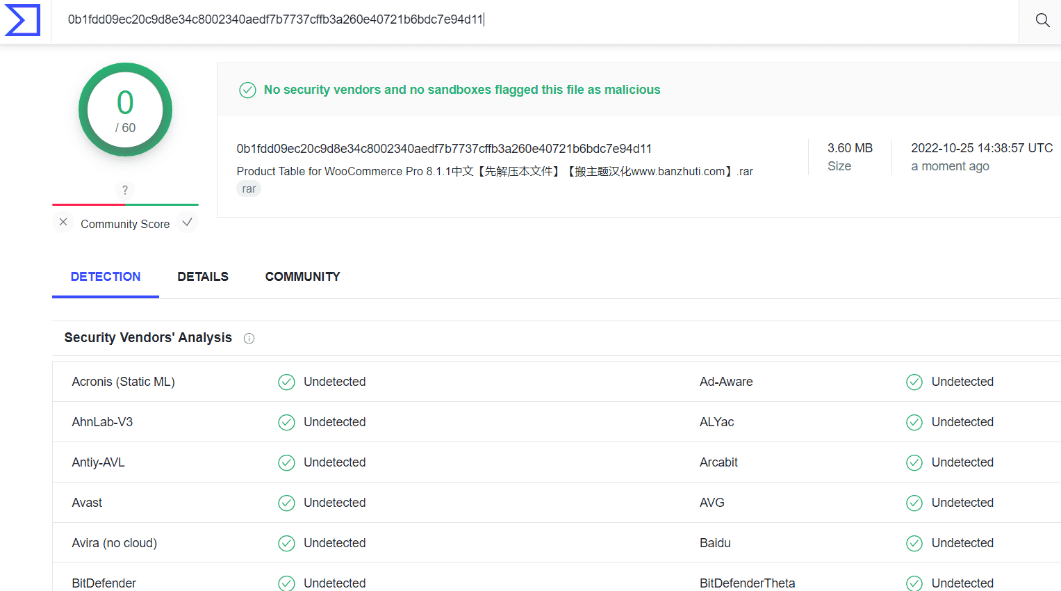Vote up with Community Score check icon
This screenshot has height=591, width=1061.
tap(187, 222)
